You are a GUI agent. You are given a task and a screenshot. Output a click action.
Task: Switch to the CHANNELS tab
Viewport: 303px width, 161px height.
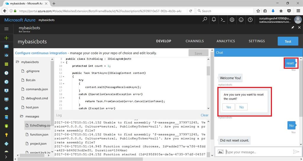pyautogui.click(x=195, y=41)
